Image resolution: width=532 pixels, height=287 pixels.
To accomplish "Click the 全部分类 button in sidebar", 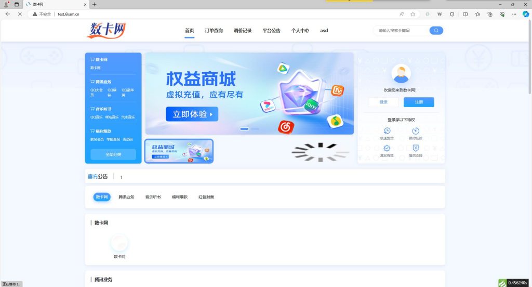I will pyautogui.click(x=113, y=154).
